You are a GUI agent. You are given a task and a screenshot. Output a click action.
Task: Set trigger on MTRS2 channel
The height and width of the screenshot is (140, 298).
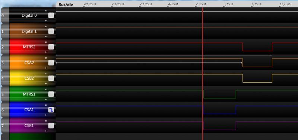[x=51, y=47]
